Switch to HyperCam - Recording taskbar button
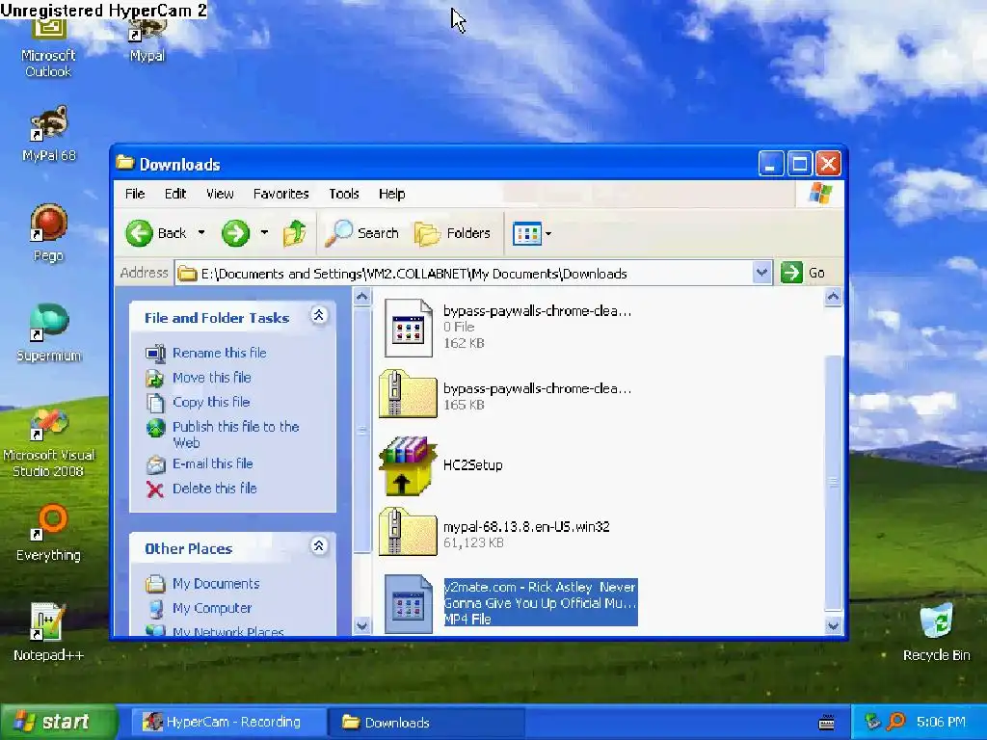Screen dimensions: 987x740 227,722
